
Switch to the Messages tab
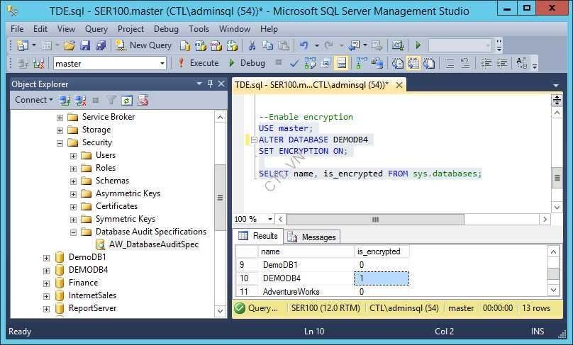coord(312,237)
